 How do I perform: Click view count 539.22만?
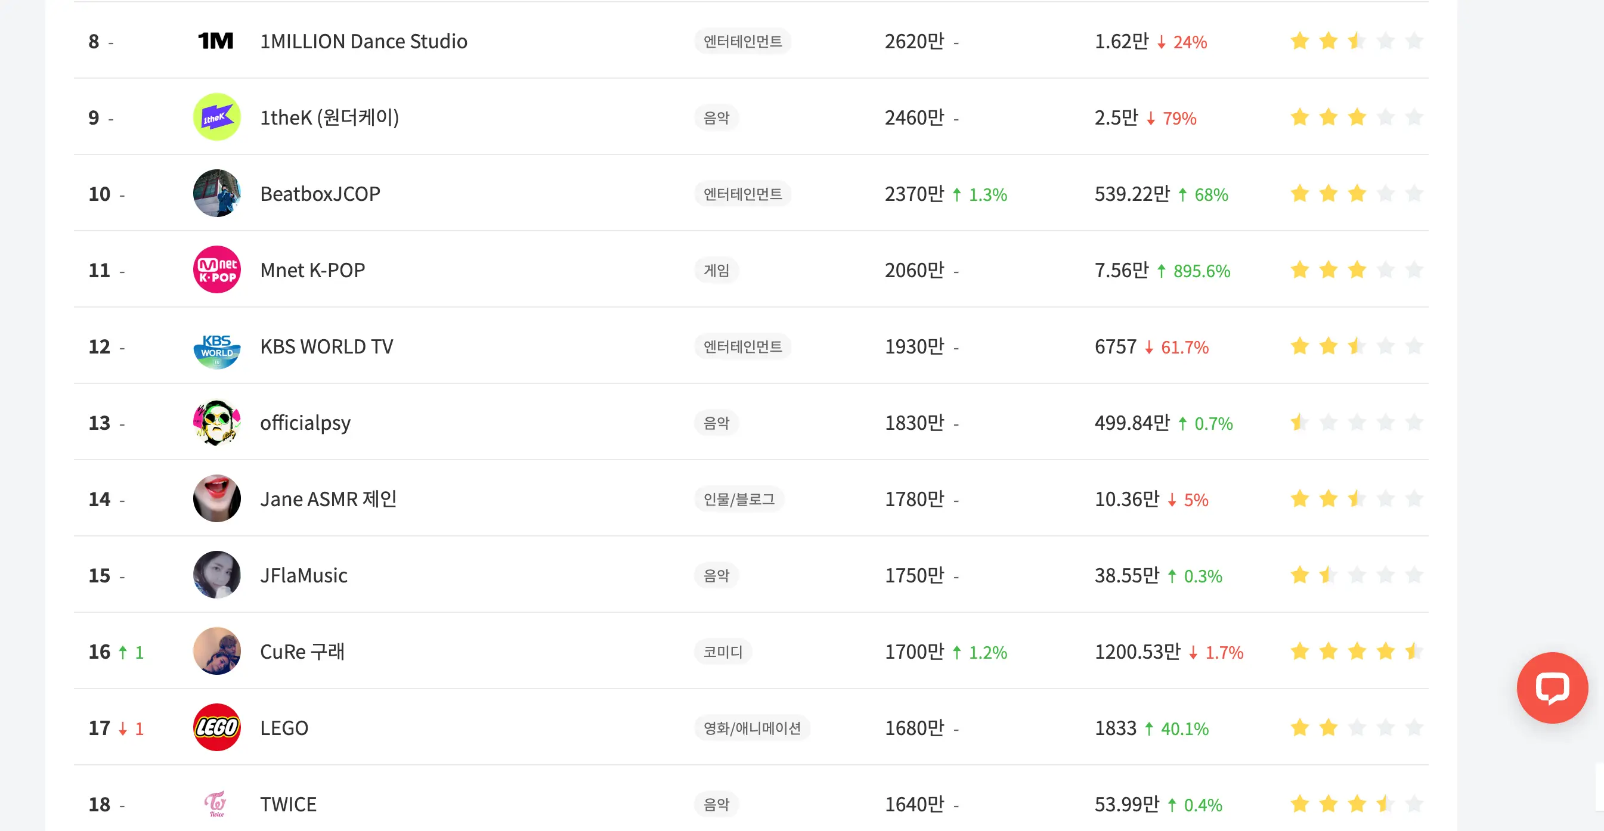[1132, 194]
